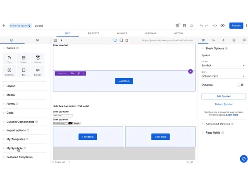Pick the Columns block

click(x=9, y=71)
